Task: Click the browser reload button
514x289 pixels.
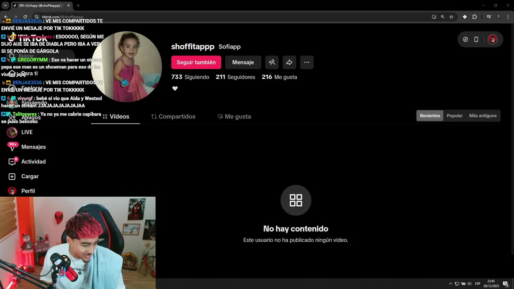Action: pos(25,17)
